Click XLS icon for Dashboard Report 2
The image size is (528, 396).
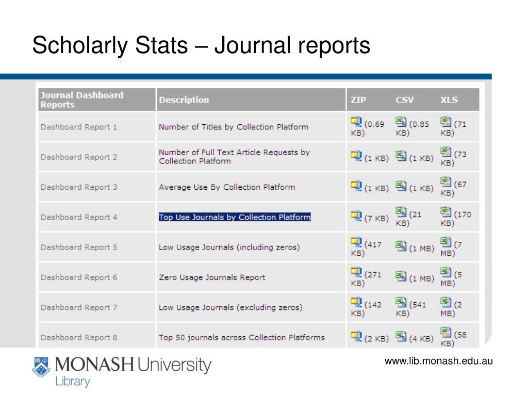click(446, 152)
